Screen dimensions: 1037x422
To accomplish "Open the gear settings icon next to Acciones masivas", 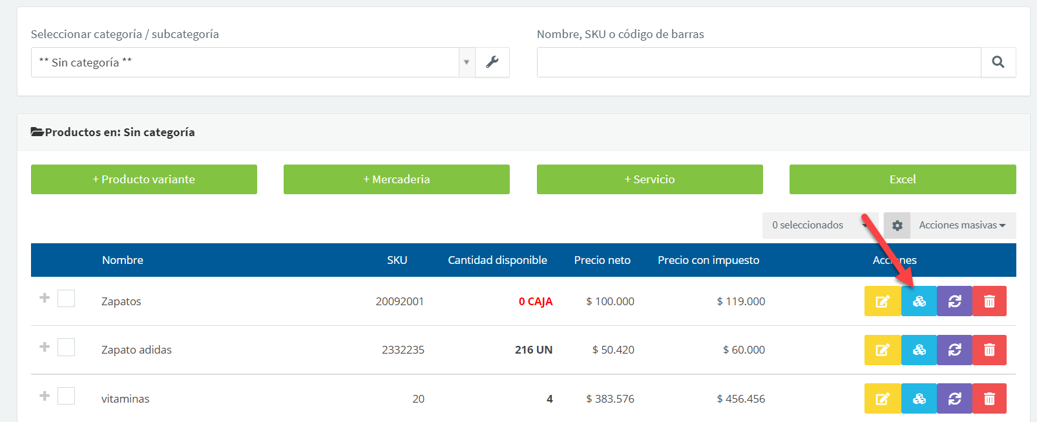I will pyautogui.click(x=897, y=225).
